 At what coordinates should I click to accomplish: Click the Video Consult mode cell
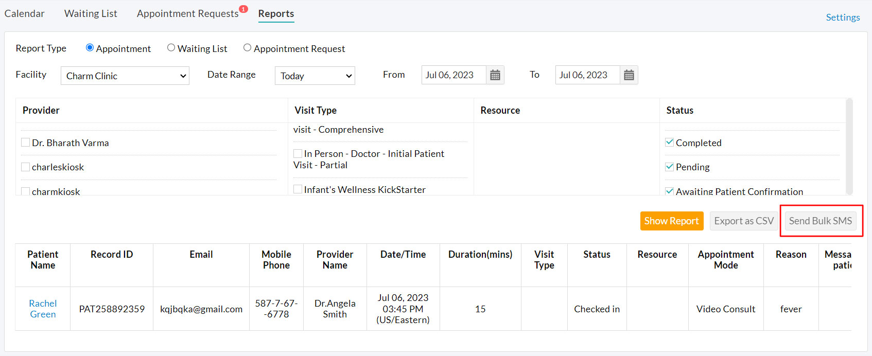(726, 309)
